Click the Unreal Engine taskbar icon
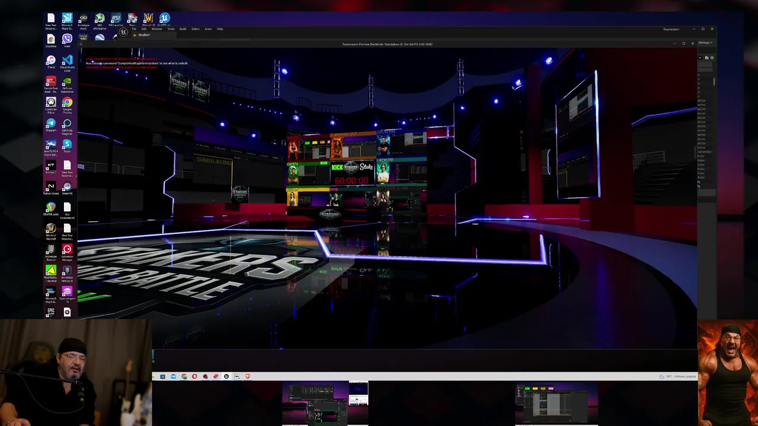758x426 pixels. click(226, 376)
